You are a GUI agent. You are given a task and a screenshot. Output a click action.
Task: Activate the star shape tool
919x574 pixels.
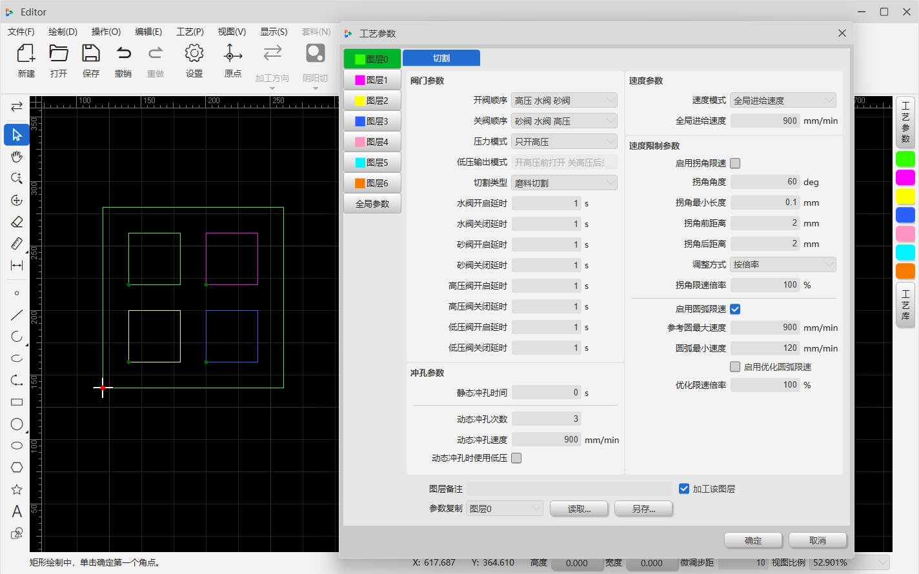tap(16, 489)
